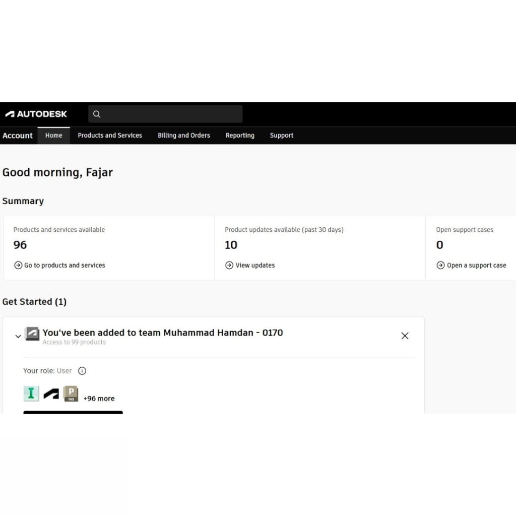Click arrow icon beside View updates
This screenshot has height=516, width=516.
click(x=229, y=265)
